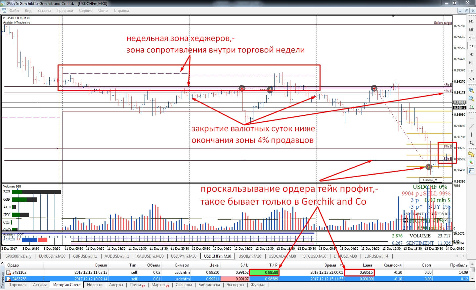The height and width of the screenshot is (290, 476).
Task: Select the pink S/L cell 0.99197
Action: point(235,279)
